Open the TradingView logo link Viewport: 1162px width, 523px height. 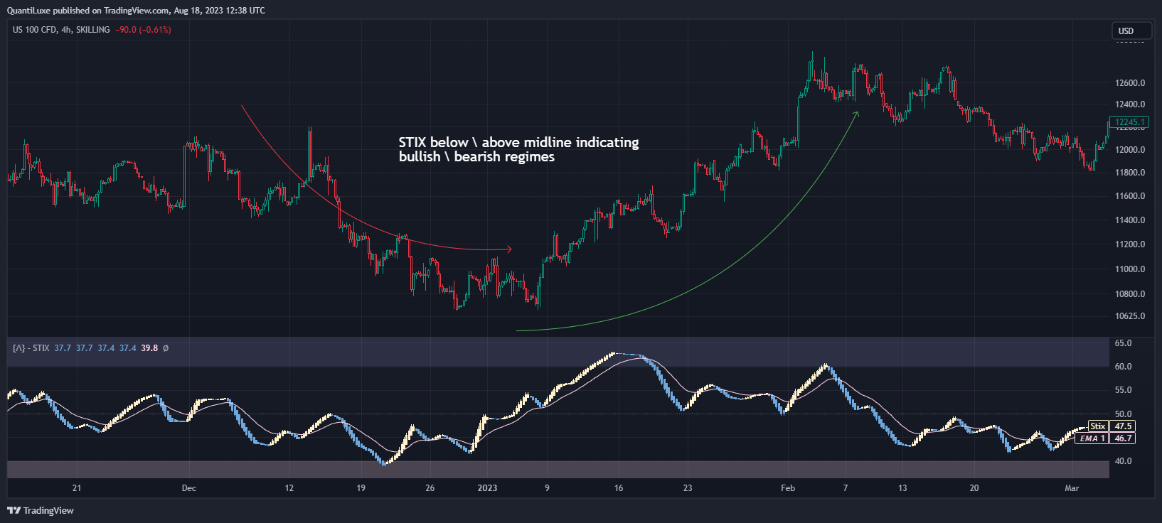(41, 510)
